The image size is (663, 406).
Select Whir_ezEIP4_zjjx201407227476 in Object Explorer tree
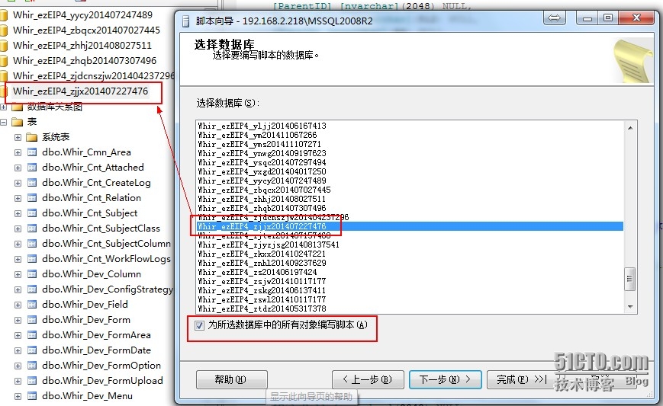click(80, 91)
